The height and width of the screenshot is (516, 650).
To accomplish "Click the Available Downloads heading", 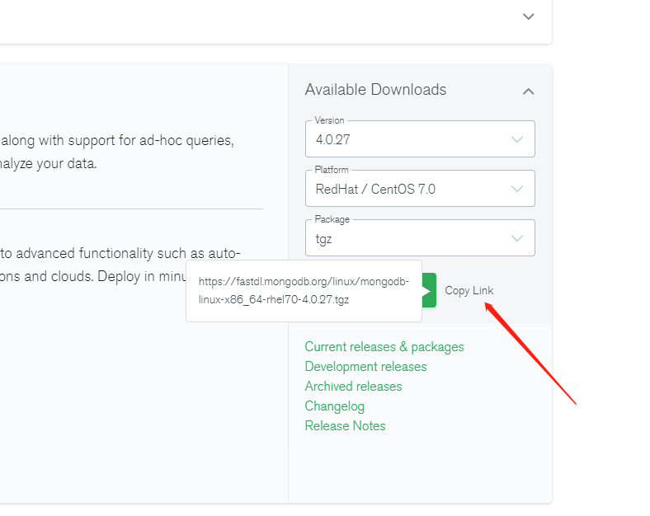I will coord(375,90).
